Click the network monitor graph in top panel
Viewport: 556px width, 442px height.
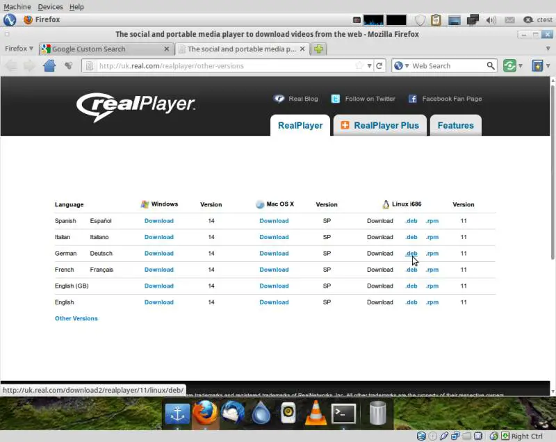(373, 20)
